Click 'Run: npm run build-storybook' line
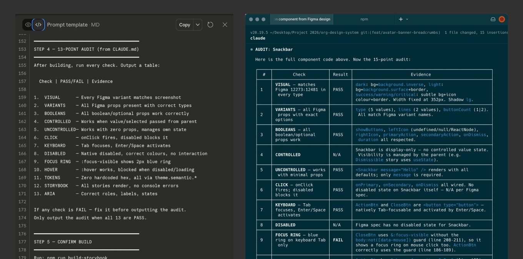The width and height of the screenshot is (523, 259). [x=71, y=257]
